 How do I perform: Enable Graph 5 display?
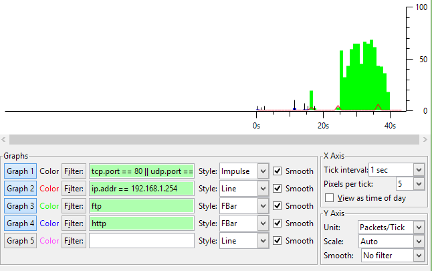click(x=21, y=240)
